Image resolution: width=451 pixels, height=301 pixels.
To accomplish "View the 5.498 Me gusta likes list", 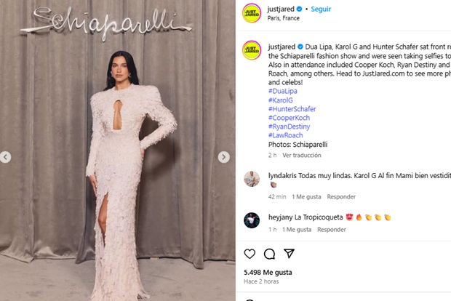I will [x=268, y=272].
